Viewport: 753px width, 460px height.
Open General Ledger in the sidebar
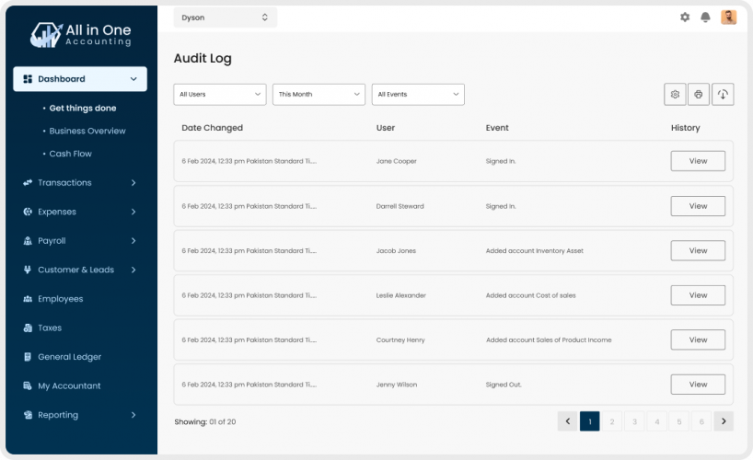(70, 357)
